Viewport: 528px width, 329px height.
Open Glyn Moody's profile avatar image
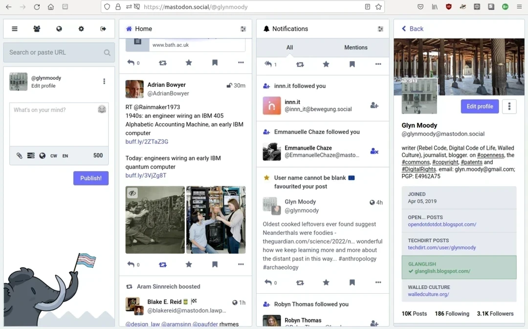pos(419,96)
